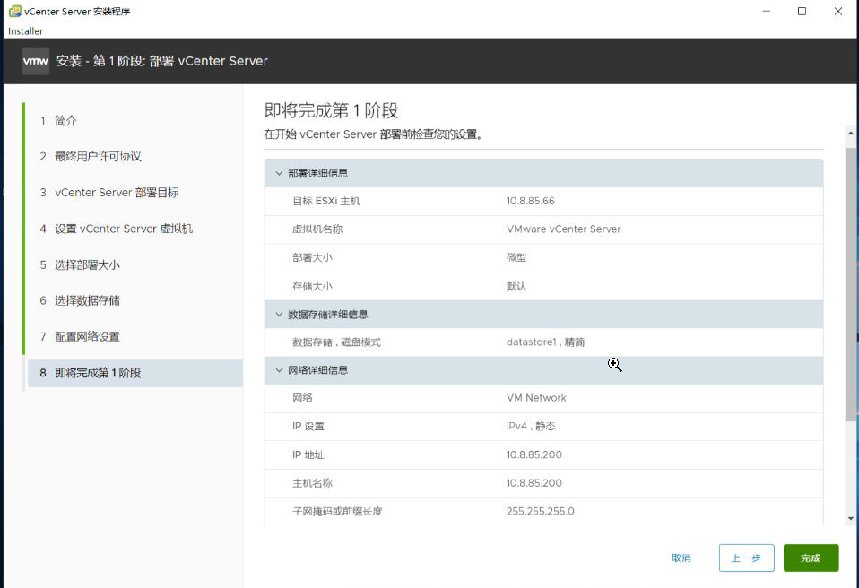Click the vertical scrollbar thumb
859x588 pixels.
(x=850, y=284)
